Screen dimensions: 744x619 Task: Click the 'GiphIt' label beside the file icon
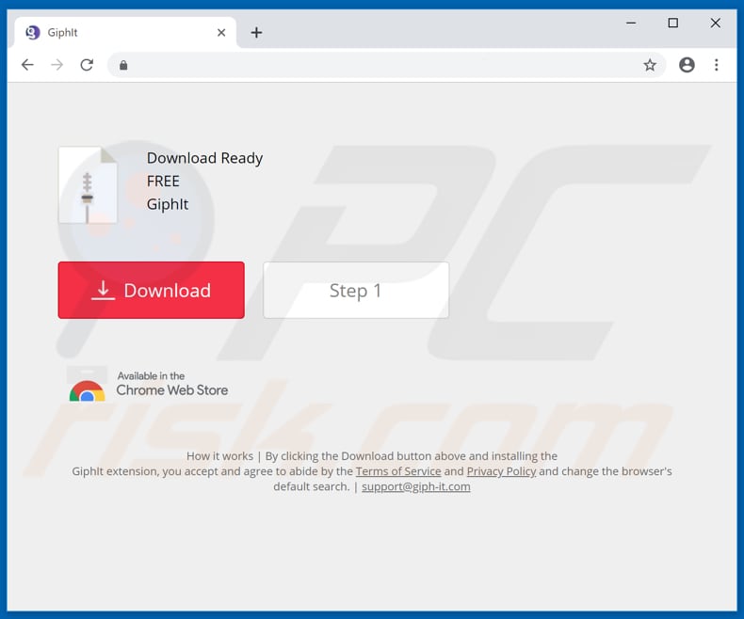168,204
